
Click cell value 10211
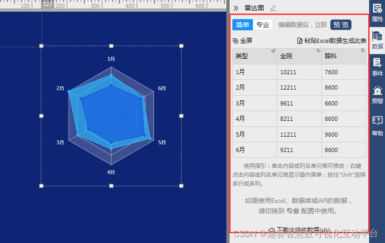[x=299, y=72]
